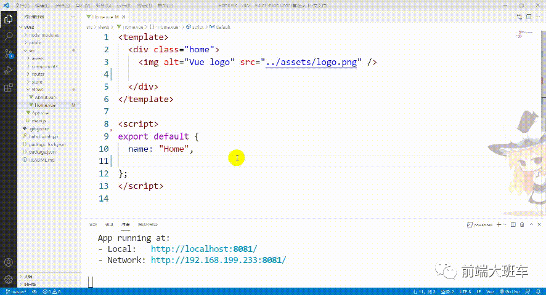Viewport: 546px width, 295px height.
Task: Click the split terminal icon
Action: pos(513,224)
